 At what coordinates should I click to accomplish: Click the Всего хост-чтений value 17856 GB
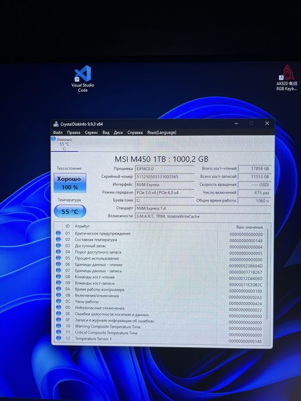coord(255,169)
